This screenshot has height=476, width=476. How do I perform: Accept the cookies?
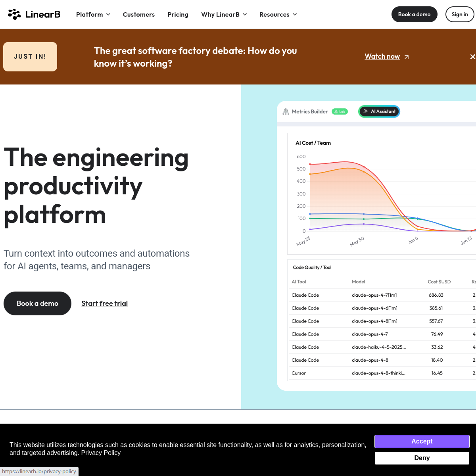coord(422,441)
